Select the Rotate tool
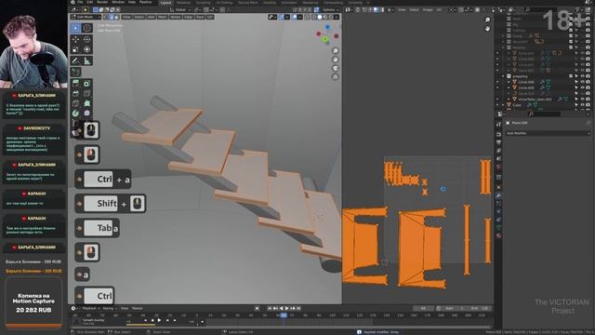Viewport: 595px width, 335px height. [86, 39]
